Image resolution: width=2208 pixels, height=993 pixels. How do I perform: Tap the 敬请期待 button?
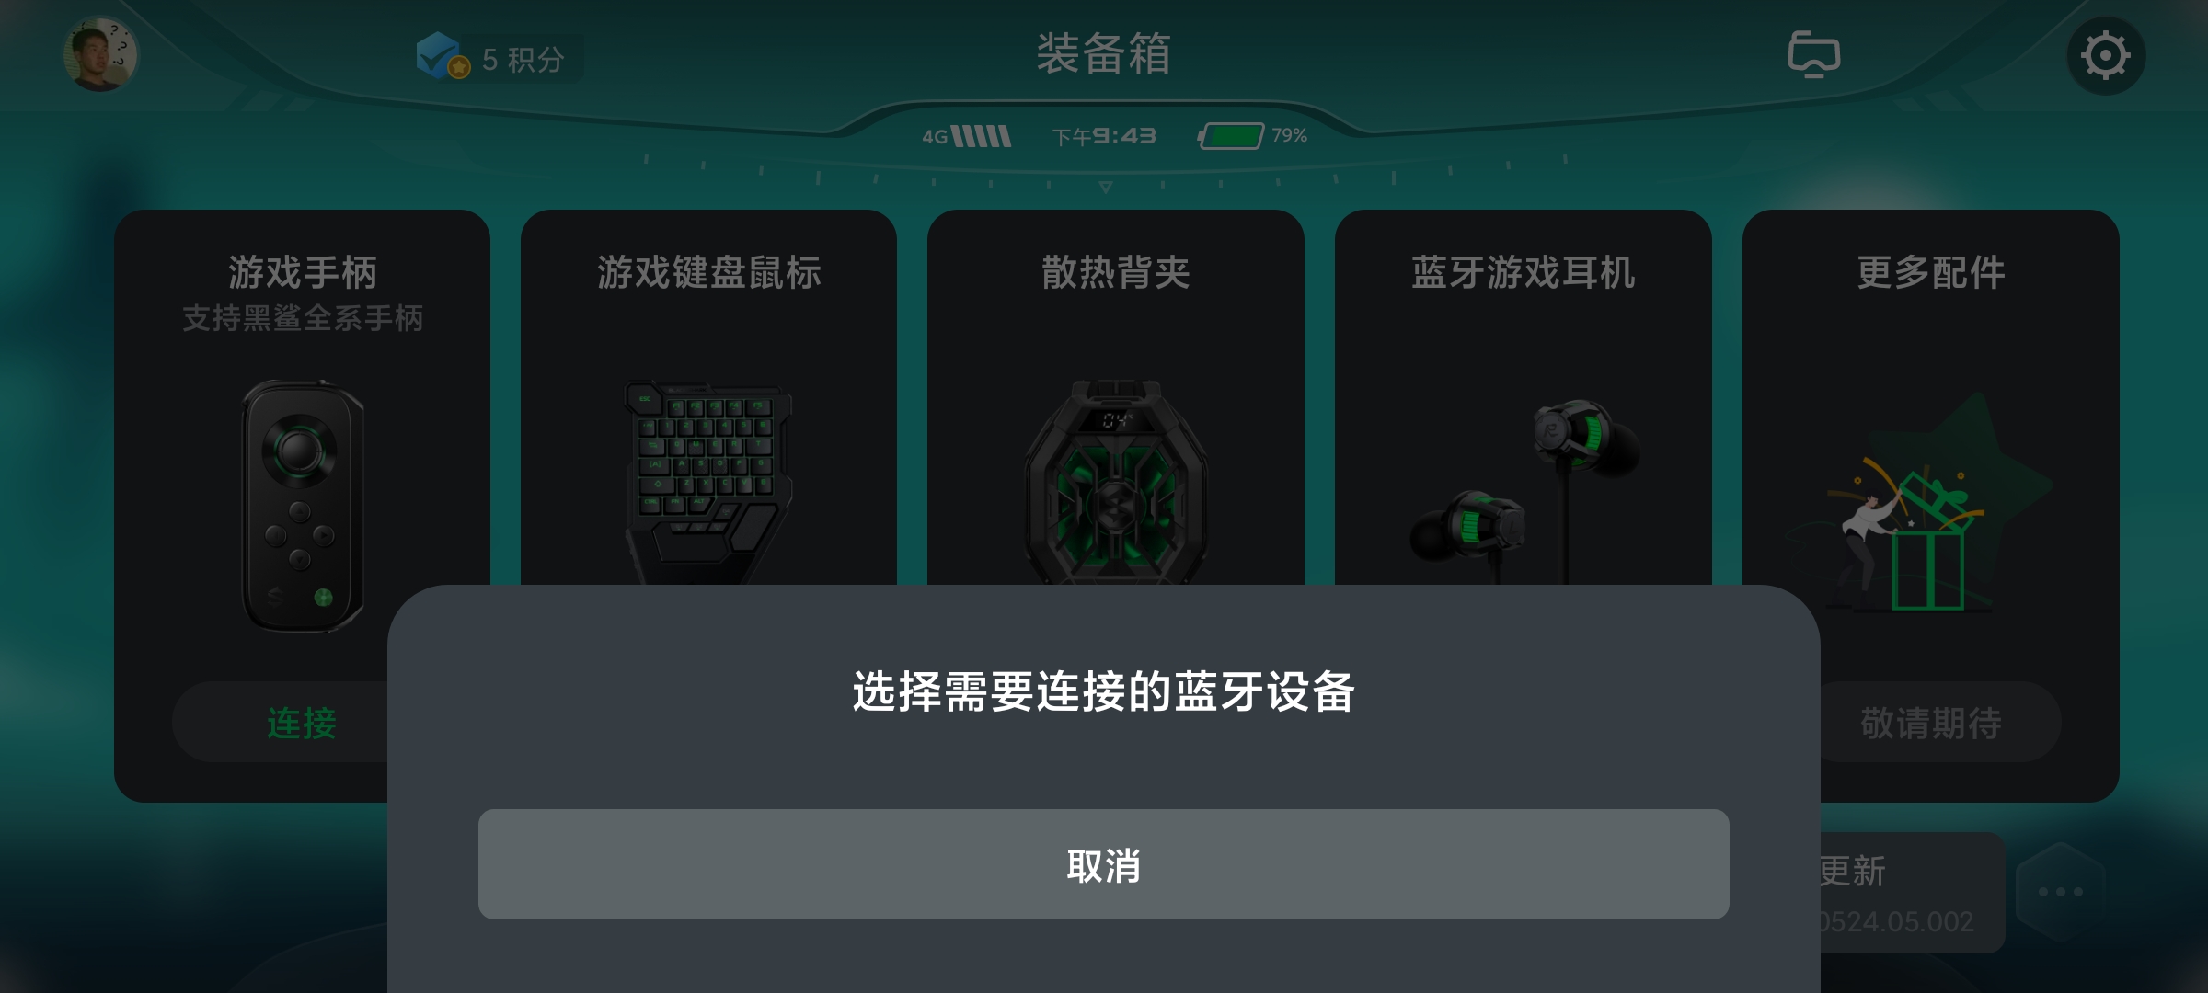click(1931, 723)
